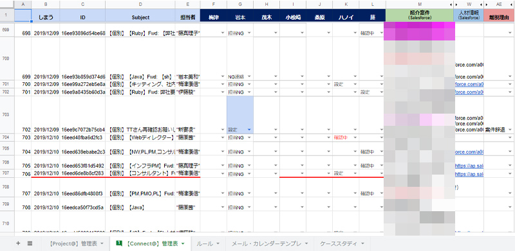The height and width of the screenshot is (251, 515).
Task: Add a new sheet with the plus icon
Action: point(19,243)
